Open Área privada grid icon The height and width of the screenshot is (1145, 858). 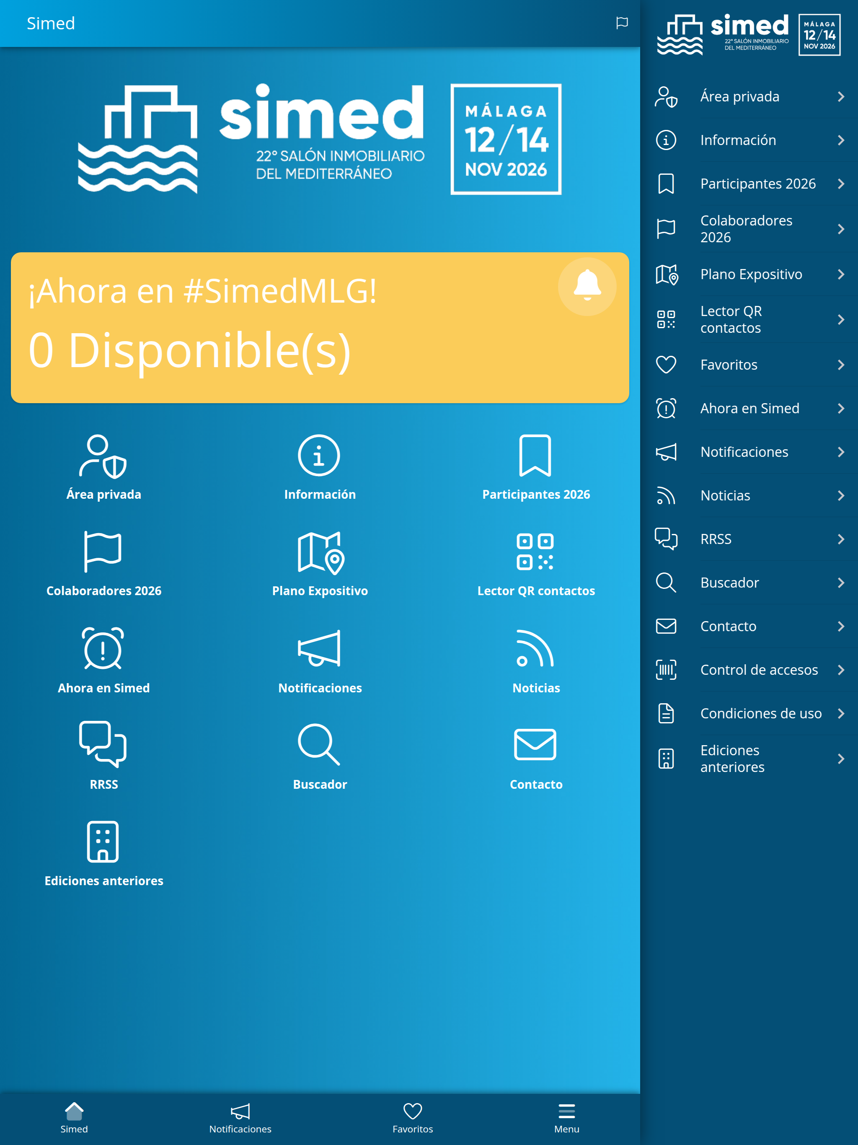tap(103, 456)
